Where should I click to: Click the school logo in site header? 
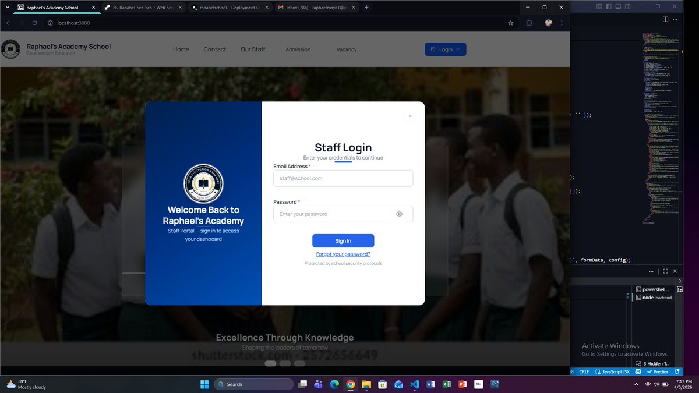(10, 49)
